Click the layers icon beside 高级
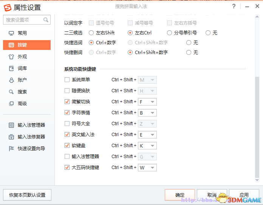Viewport: 263px width, 205px height. pos(11,104)
